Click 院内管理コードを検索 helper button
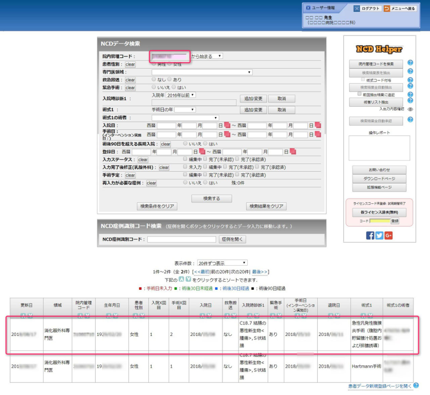This screenshot has width=430, height=395. (x=376, y=64)
